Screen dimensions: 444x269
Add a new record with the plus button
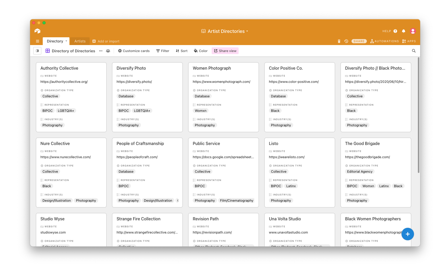pos(408,234)
